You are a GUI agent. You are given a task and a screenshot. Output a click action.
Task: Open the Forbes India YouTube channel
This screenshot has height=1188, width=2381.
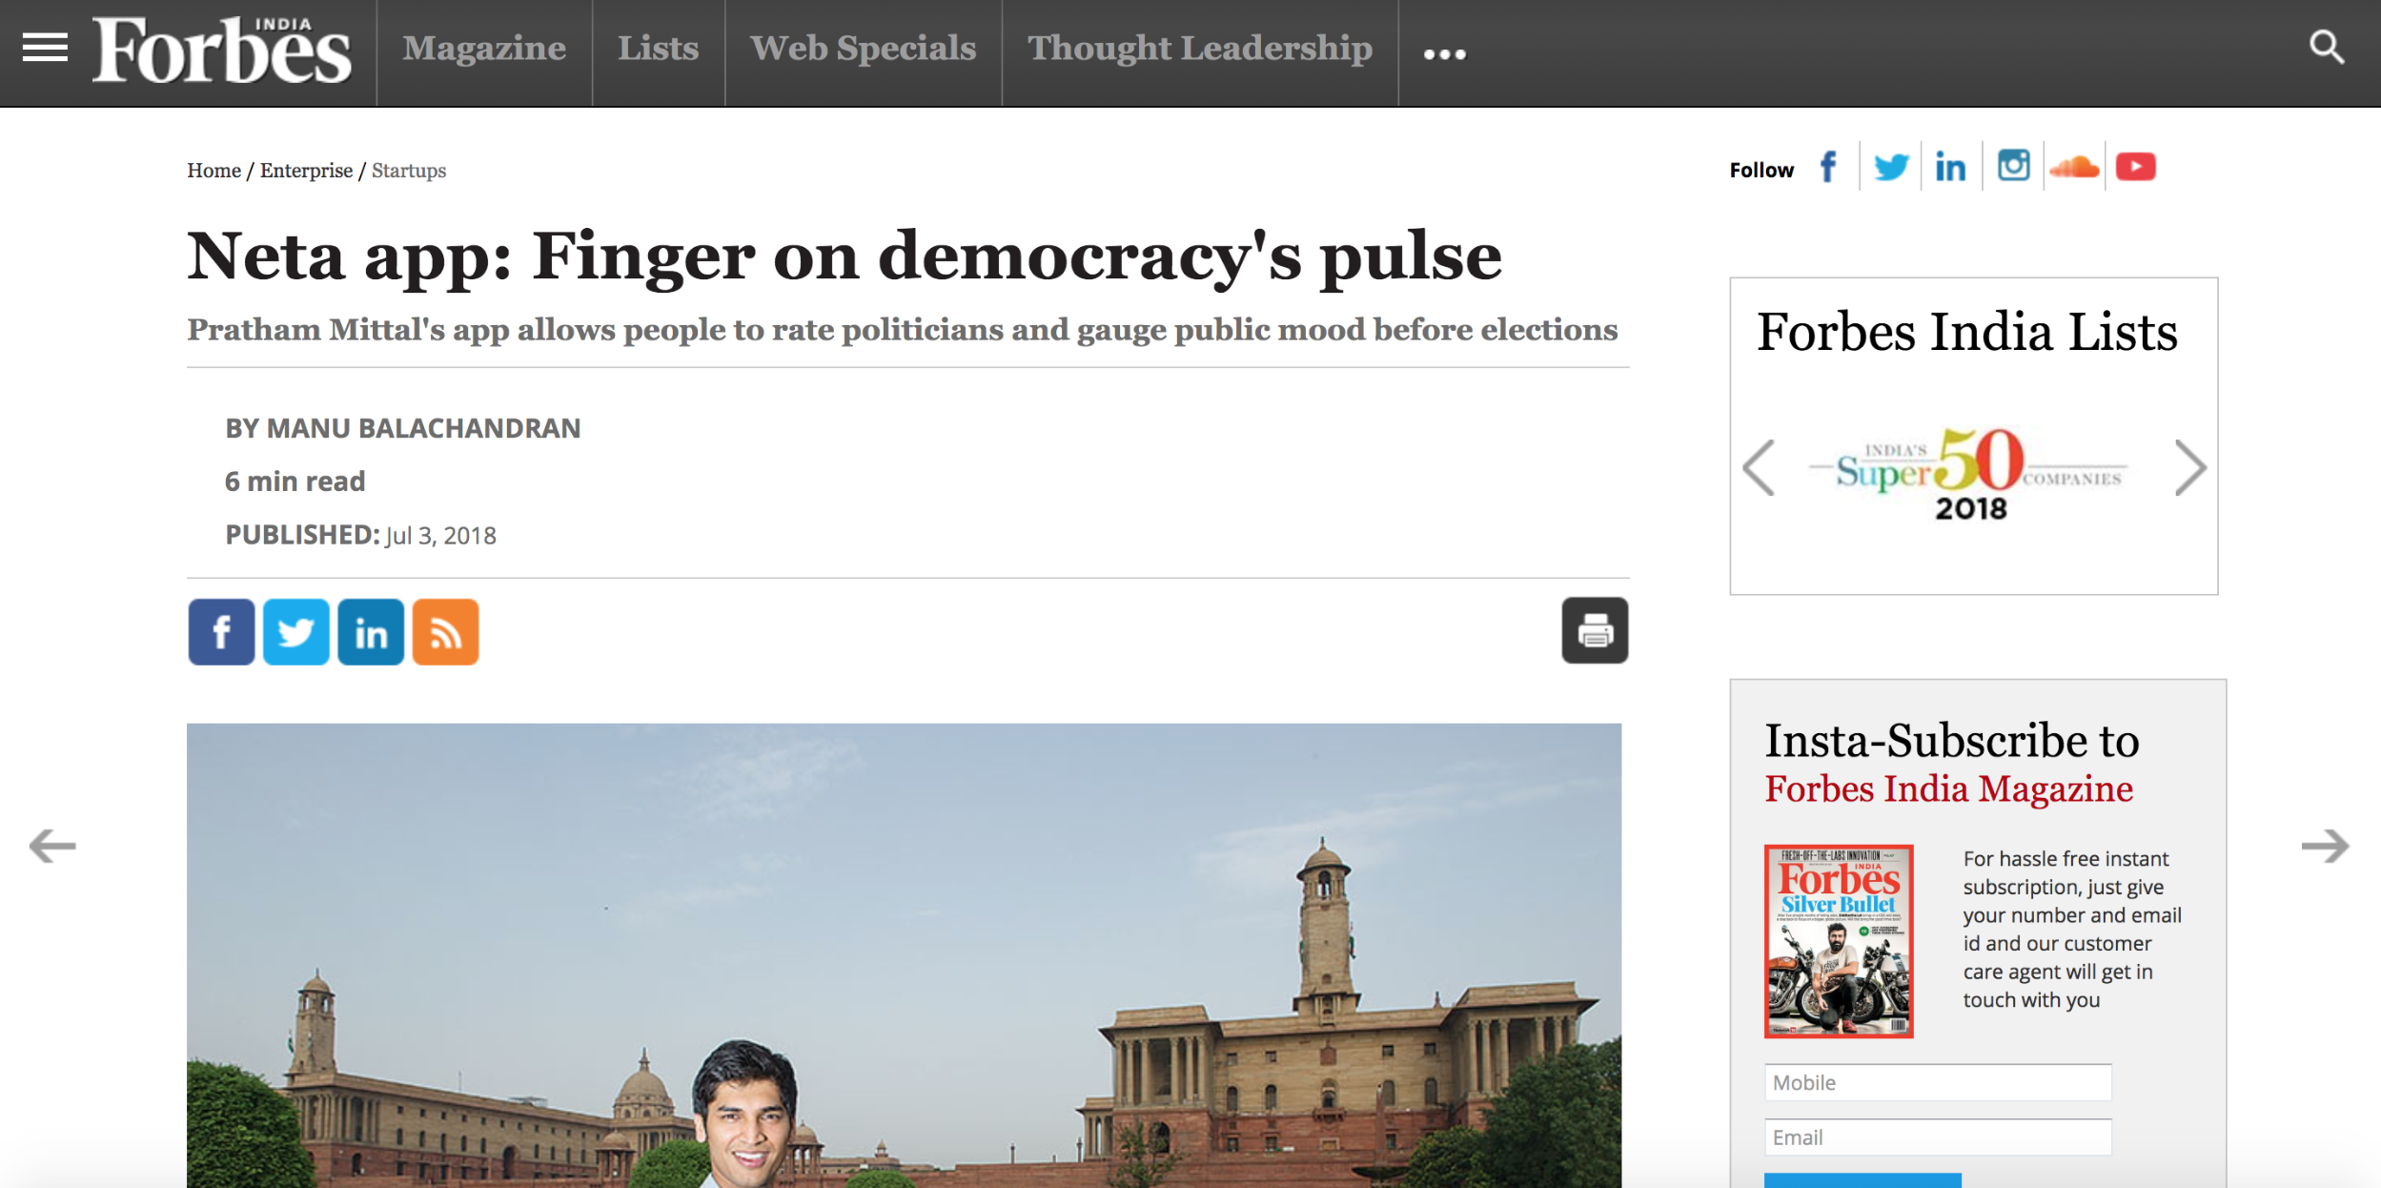[x=2136, y=168]
